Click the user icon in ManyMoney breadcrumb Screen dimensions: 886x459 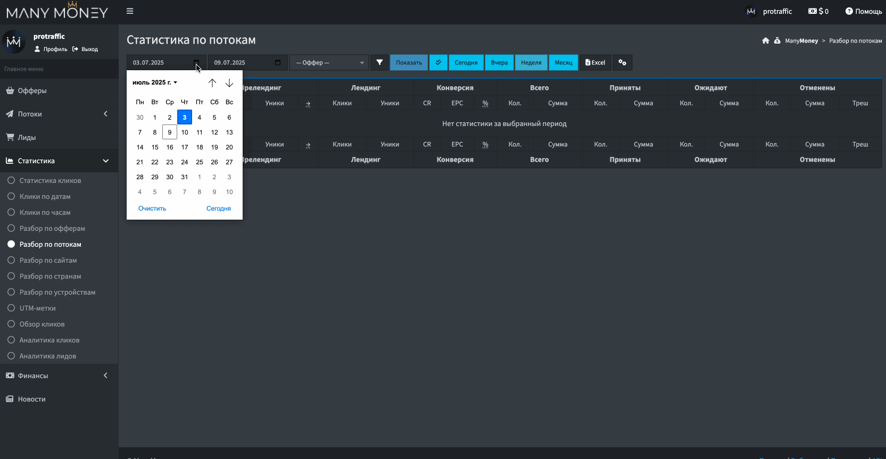click(777, 40)
